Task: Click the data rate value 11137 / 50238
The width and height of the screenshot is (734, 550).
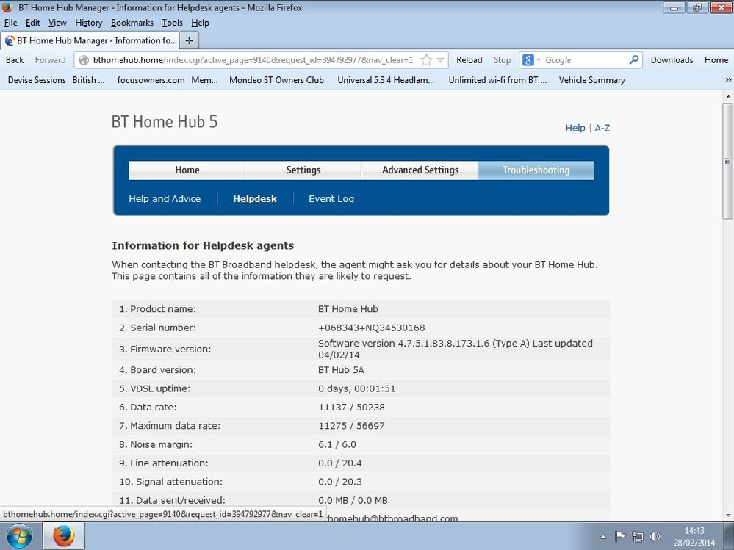Action: 351,408
